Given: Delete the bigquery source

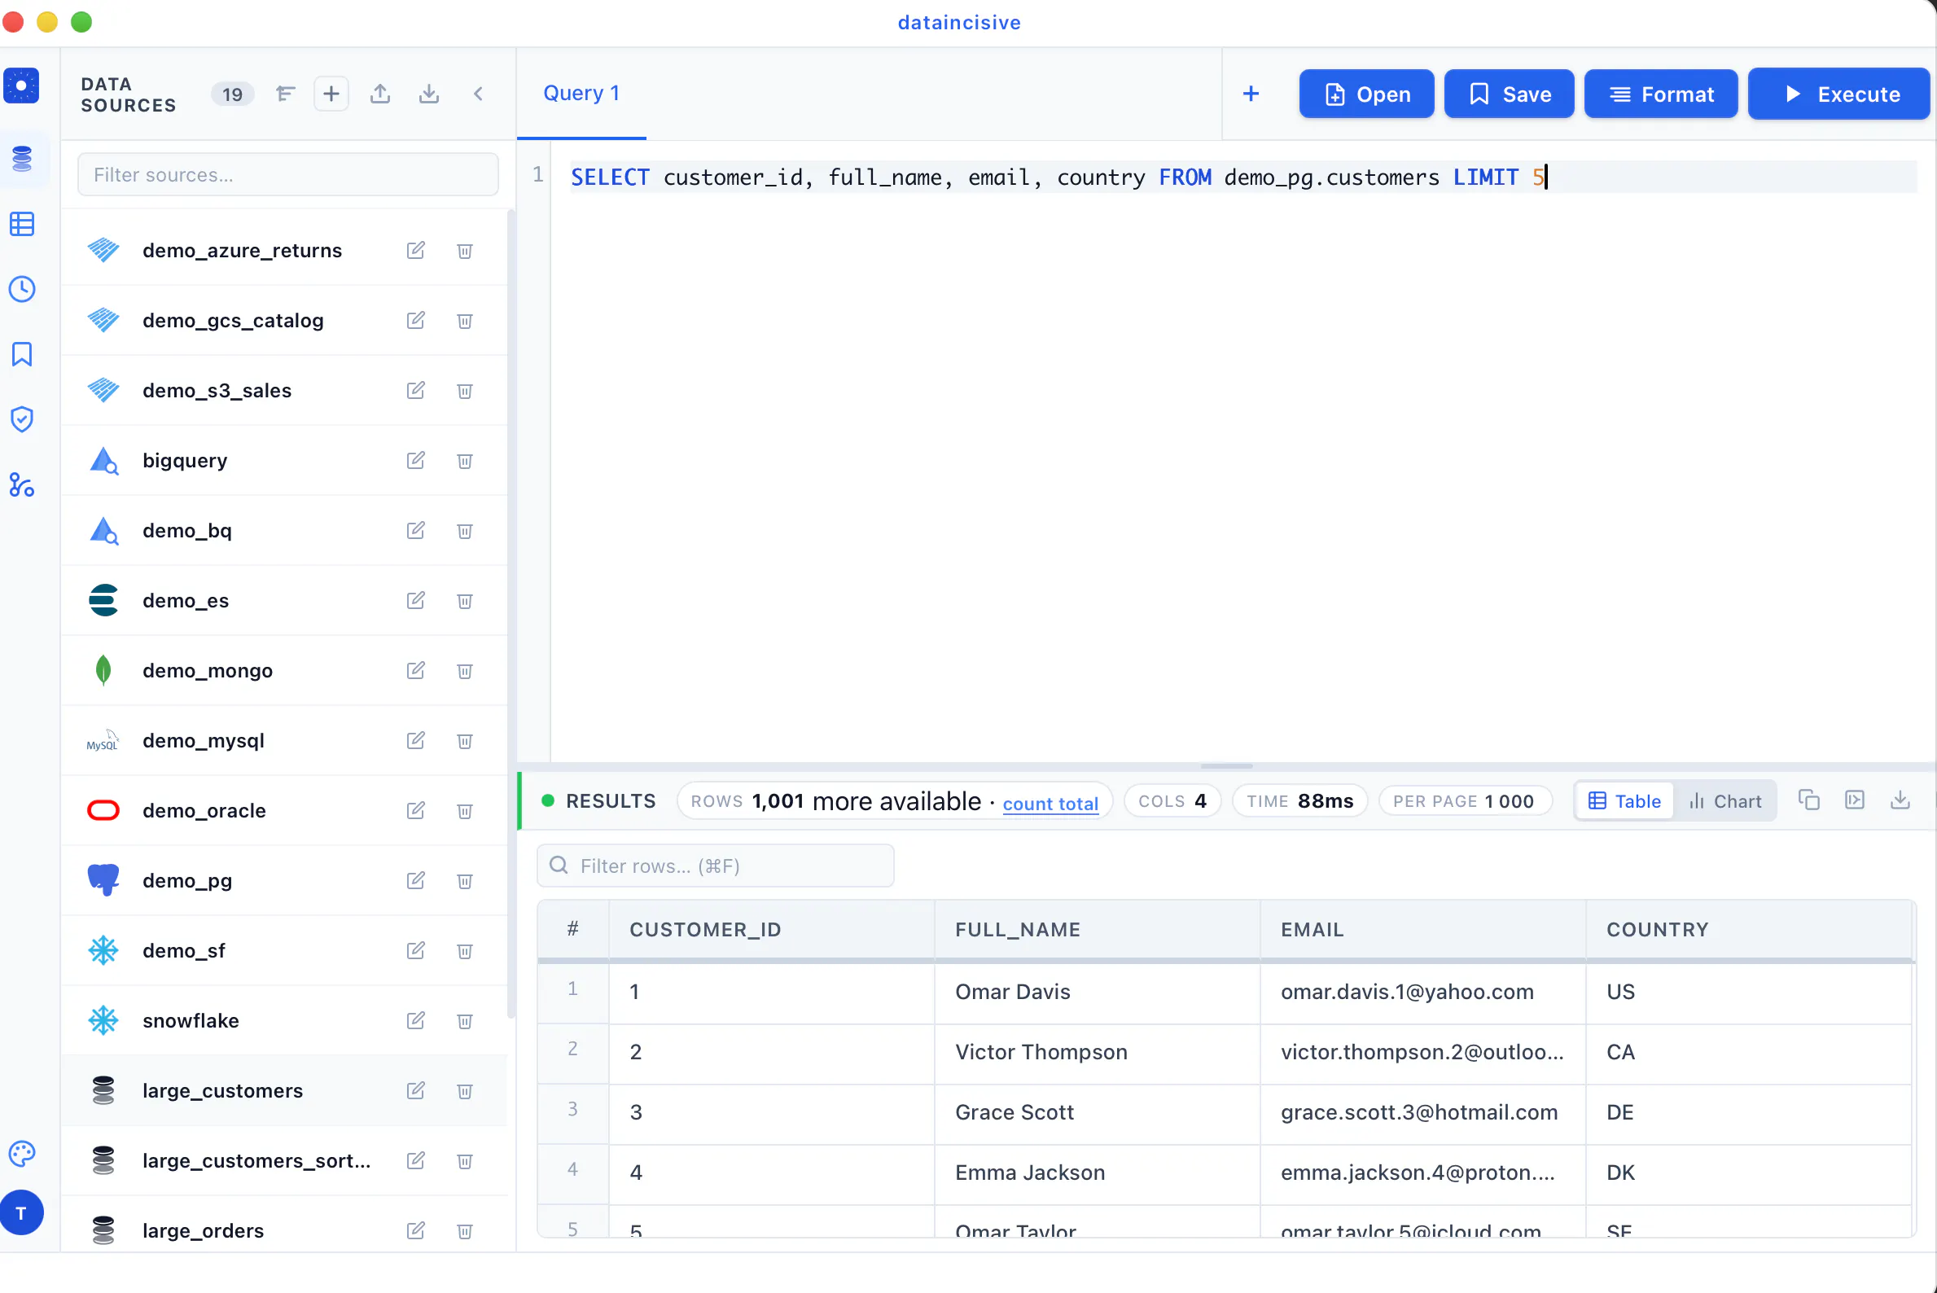Looking at the screenshot, I should click(x=465, y=461).
